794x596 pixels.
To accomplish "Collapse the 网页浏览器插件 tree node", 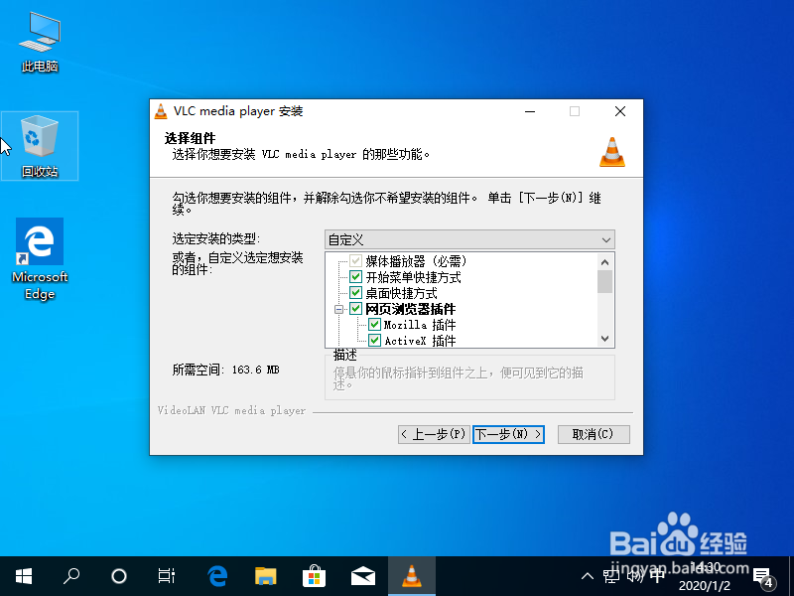I will click(x=338, y=309).
